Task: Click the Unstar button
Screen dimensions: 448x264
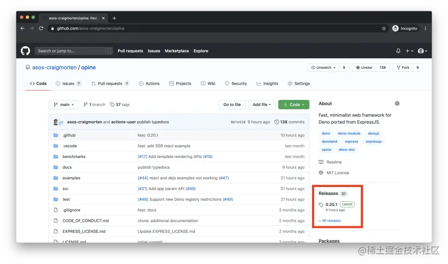Action: [364, 68]
